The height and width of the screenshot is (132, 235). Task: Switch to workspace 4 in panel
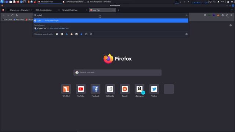click(188, 2)
